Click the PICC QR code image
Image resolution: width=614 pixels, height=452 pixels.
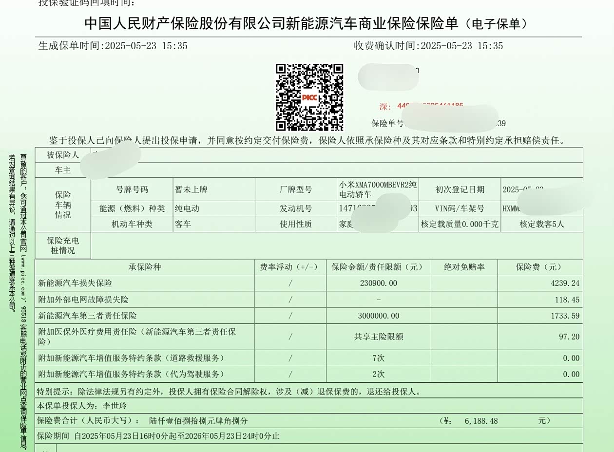[309, 97]
